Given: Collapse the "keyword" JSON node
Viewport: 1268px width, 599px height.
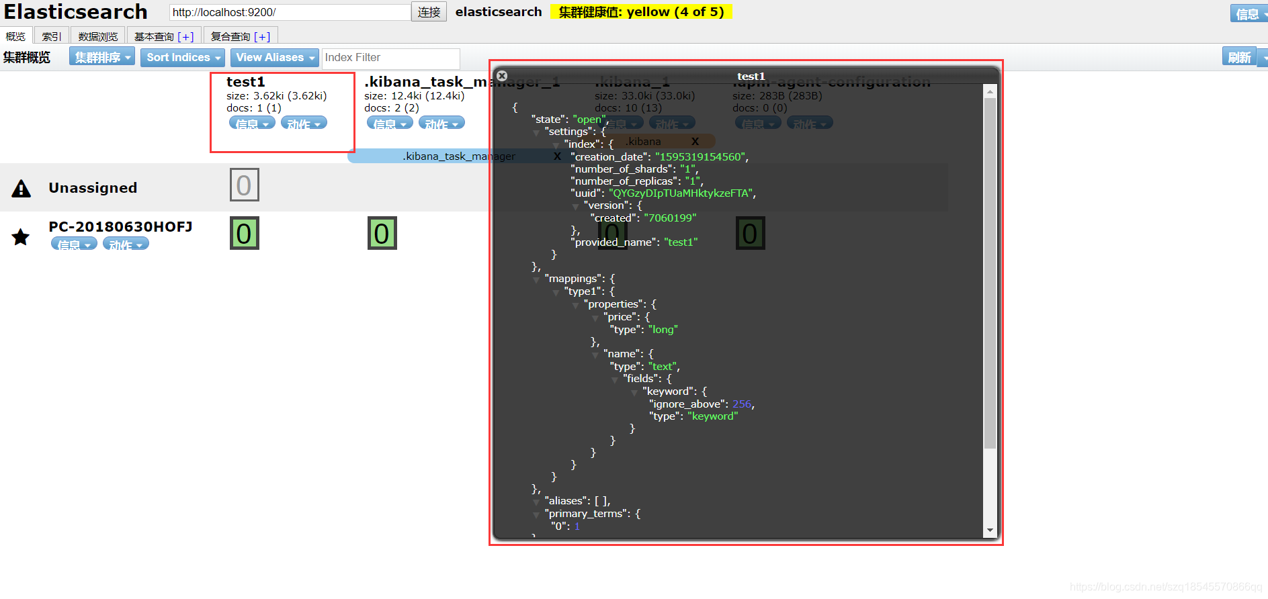Looking at the screenshot, I should (x=634, y=393).
